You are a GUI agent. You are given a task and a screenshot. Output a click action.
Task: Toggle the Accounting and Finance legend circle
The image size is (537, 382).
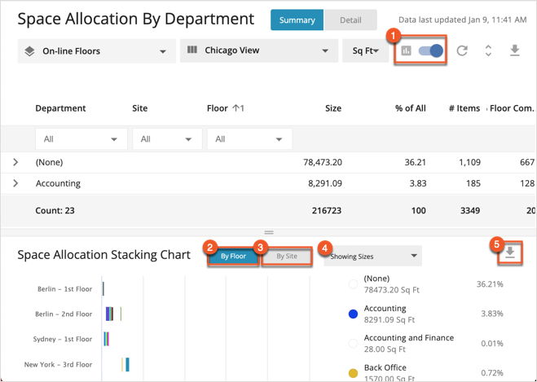coord(353,344)
